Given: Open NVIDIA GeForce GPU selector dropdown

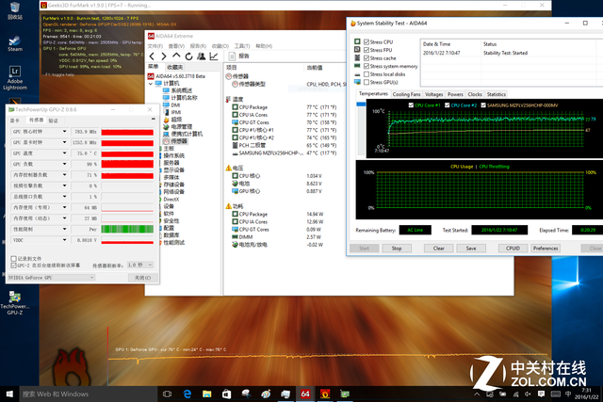Looking at the screenshot, I should [x=51, y=278].
